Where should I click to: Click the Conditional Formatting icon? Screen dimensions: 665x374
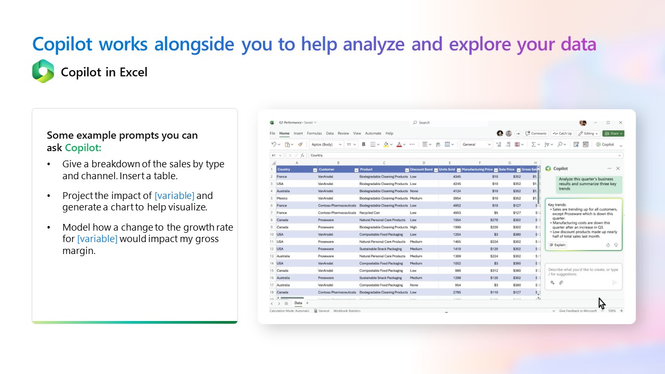point(517,144)
